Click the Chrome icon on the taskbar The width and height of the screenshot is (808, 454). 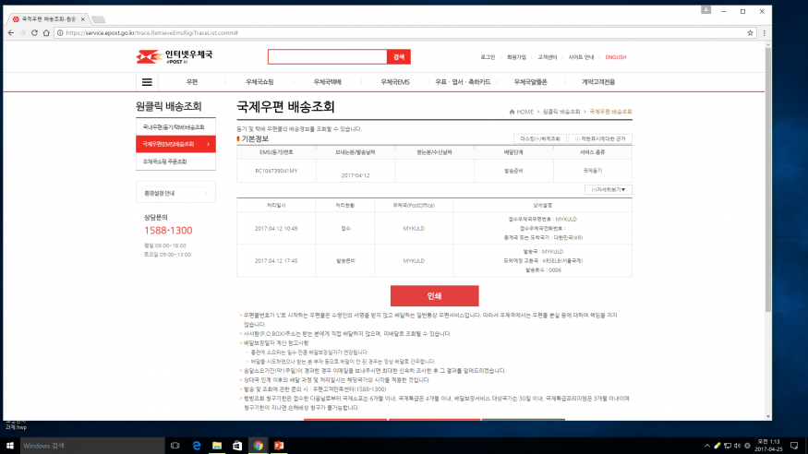pyautogui.click(x=259, y=446)
